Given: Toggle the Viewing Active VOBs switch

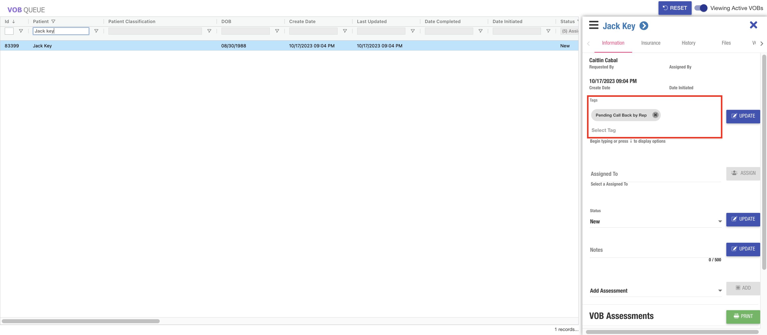Looking at the screenshot, I should [701, 8].
